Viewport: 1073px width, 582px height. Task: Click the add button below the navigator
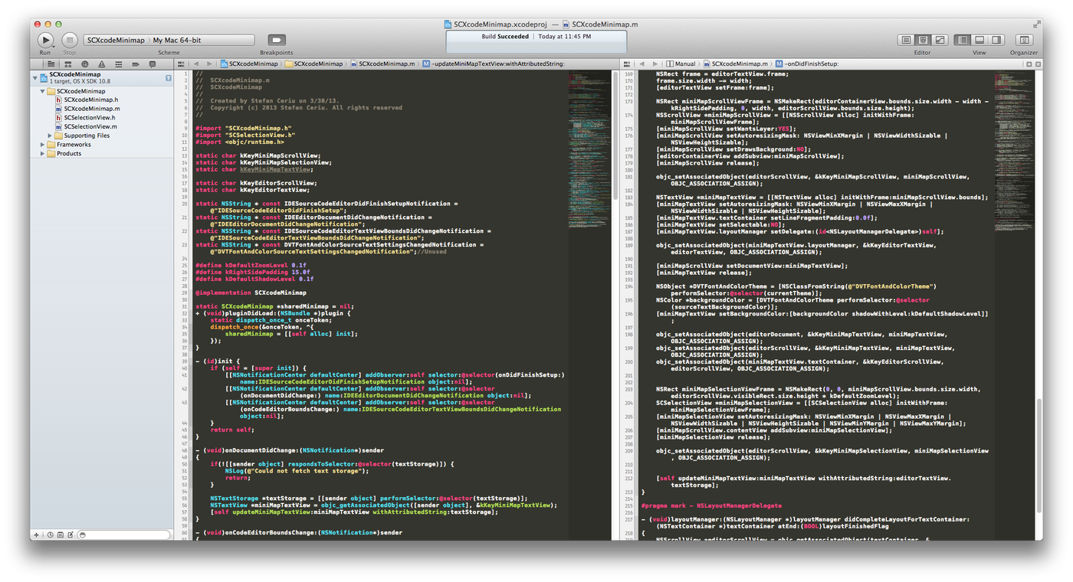tap(36, 535)
